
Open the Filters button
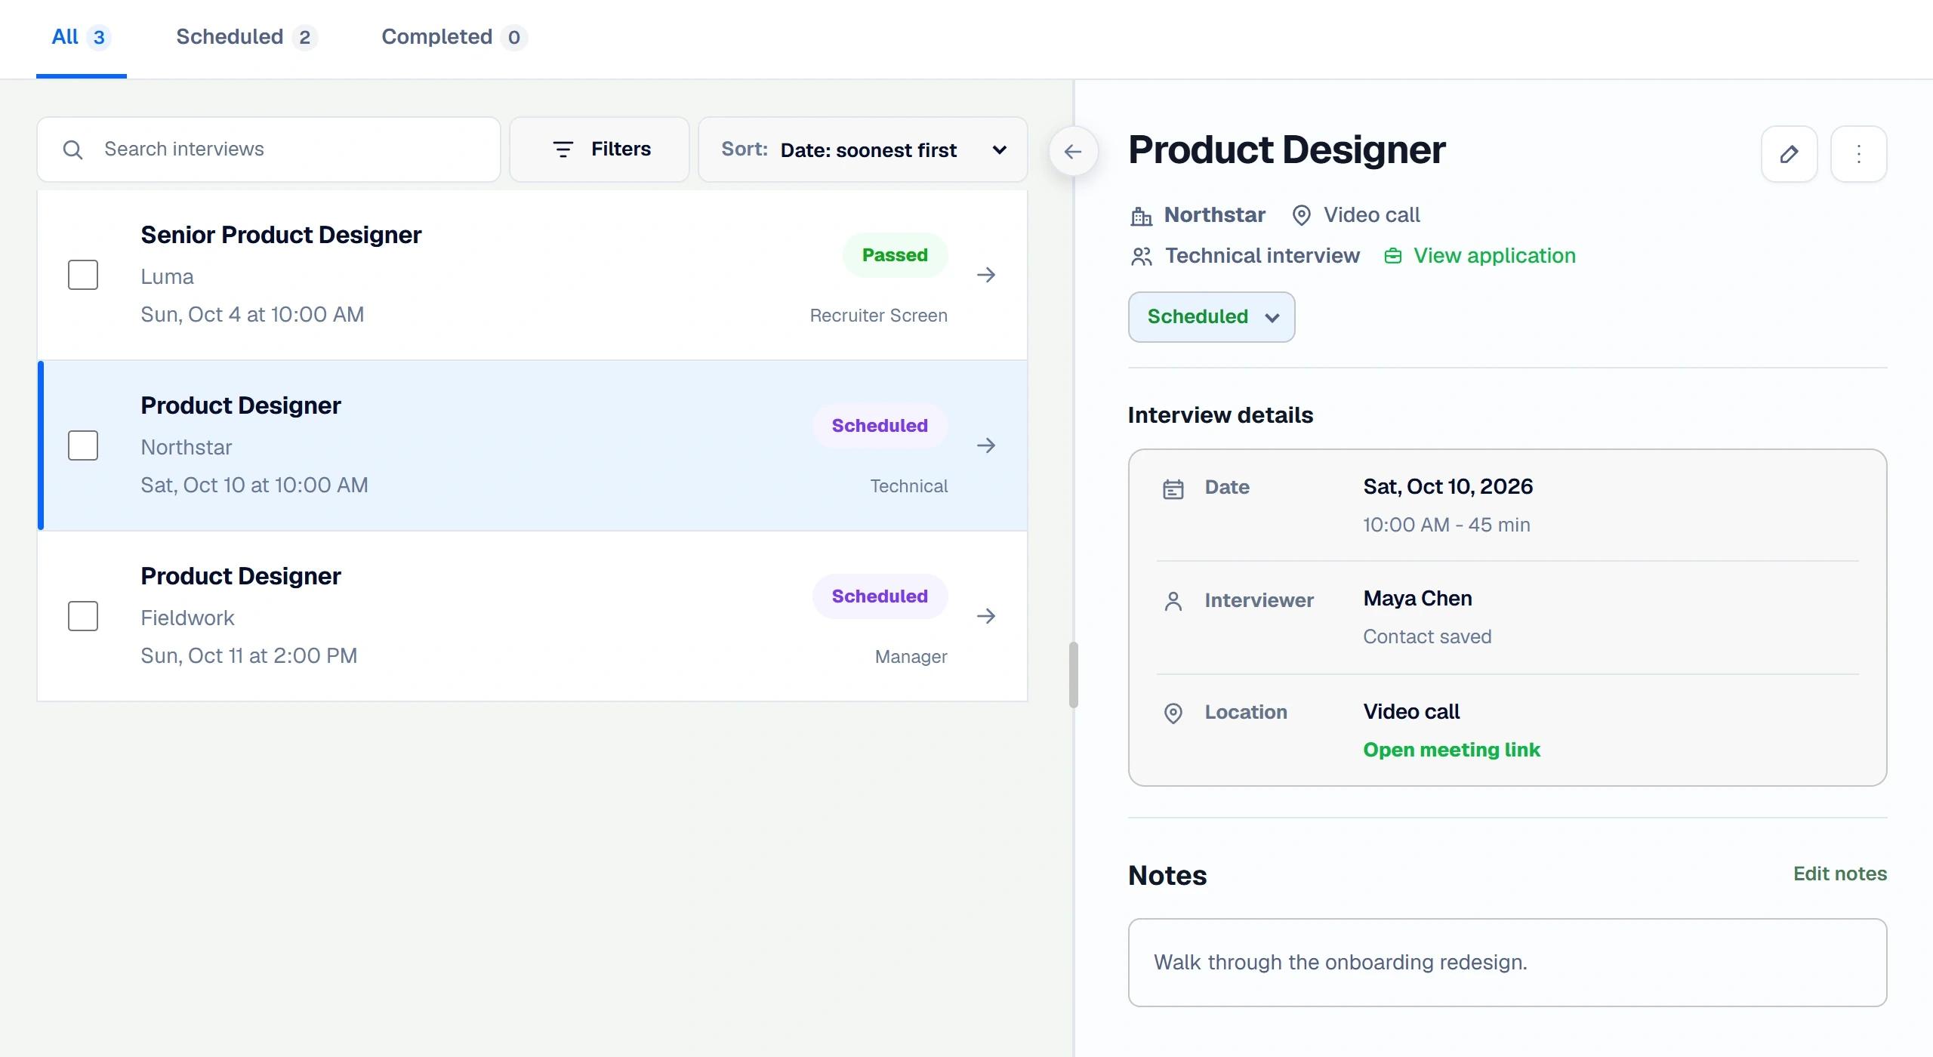(600, 149)
